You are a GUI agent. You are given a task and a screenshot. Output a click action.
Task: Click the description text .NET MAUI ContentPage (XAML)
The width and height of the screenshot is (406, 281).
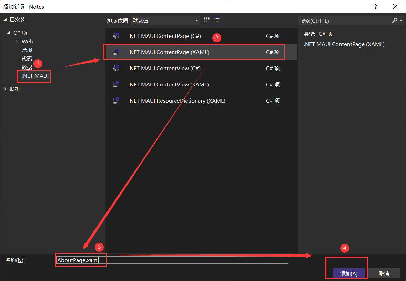[x=344, y=44]
